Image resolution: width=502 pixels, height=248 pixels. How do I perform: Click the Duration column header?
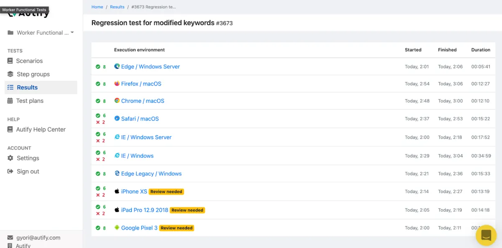(481, 50)
